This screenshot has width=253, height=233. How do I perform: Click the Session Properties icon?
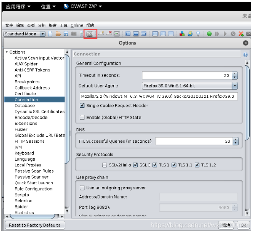(x=82, y=34)
